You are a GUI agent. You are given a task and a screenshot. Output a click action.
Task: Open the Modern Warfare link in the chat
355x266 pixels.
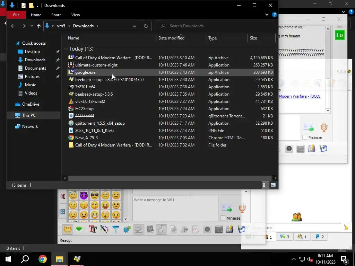tap(300, 96)
